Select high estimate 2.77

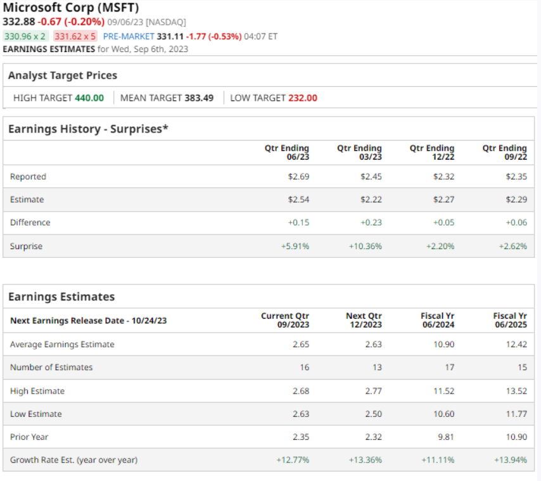(374, 391)
